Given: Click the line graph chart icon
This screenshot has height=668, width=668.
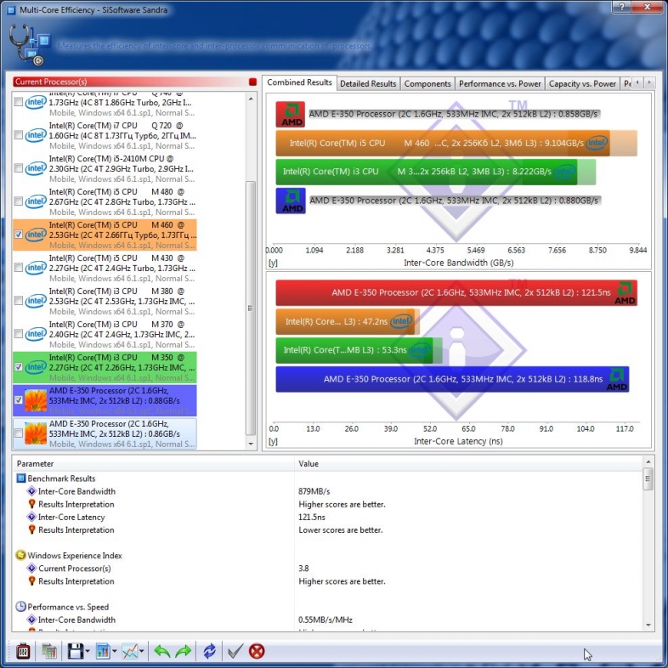Looking at the screenshot, I should pos(129,651).
